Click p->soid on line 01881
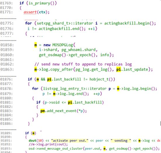Viewport: 161px width, 153px height. tap(52, 102)
